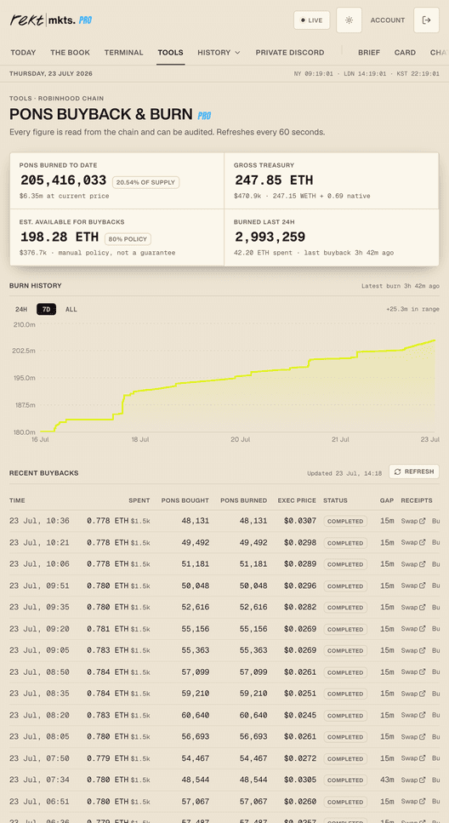Screen dimensions: 449x823
Task: Click the logout arrow icon button
Action: [426, 20]
